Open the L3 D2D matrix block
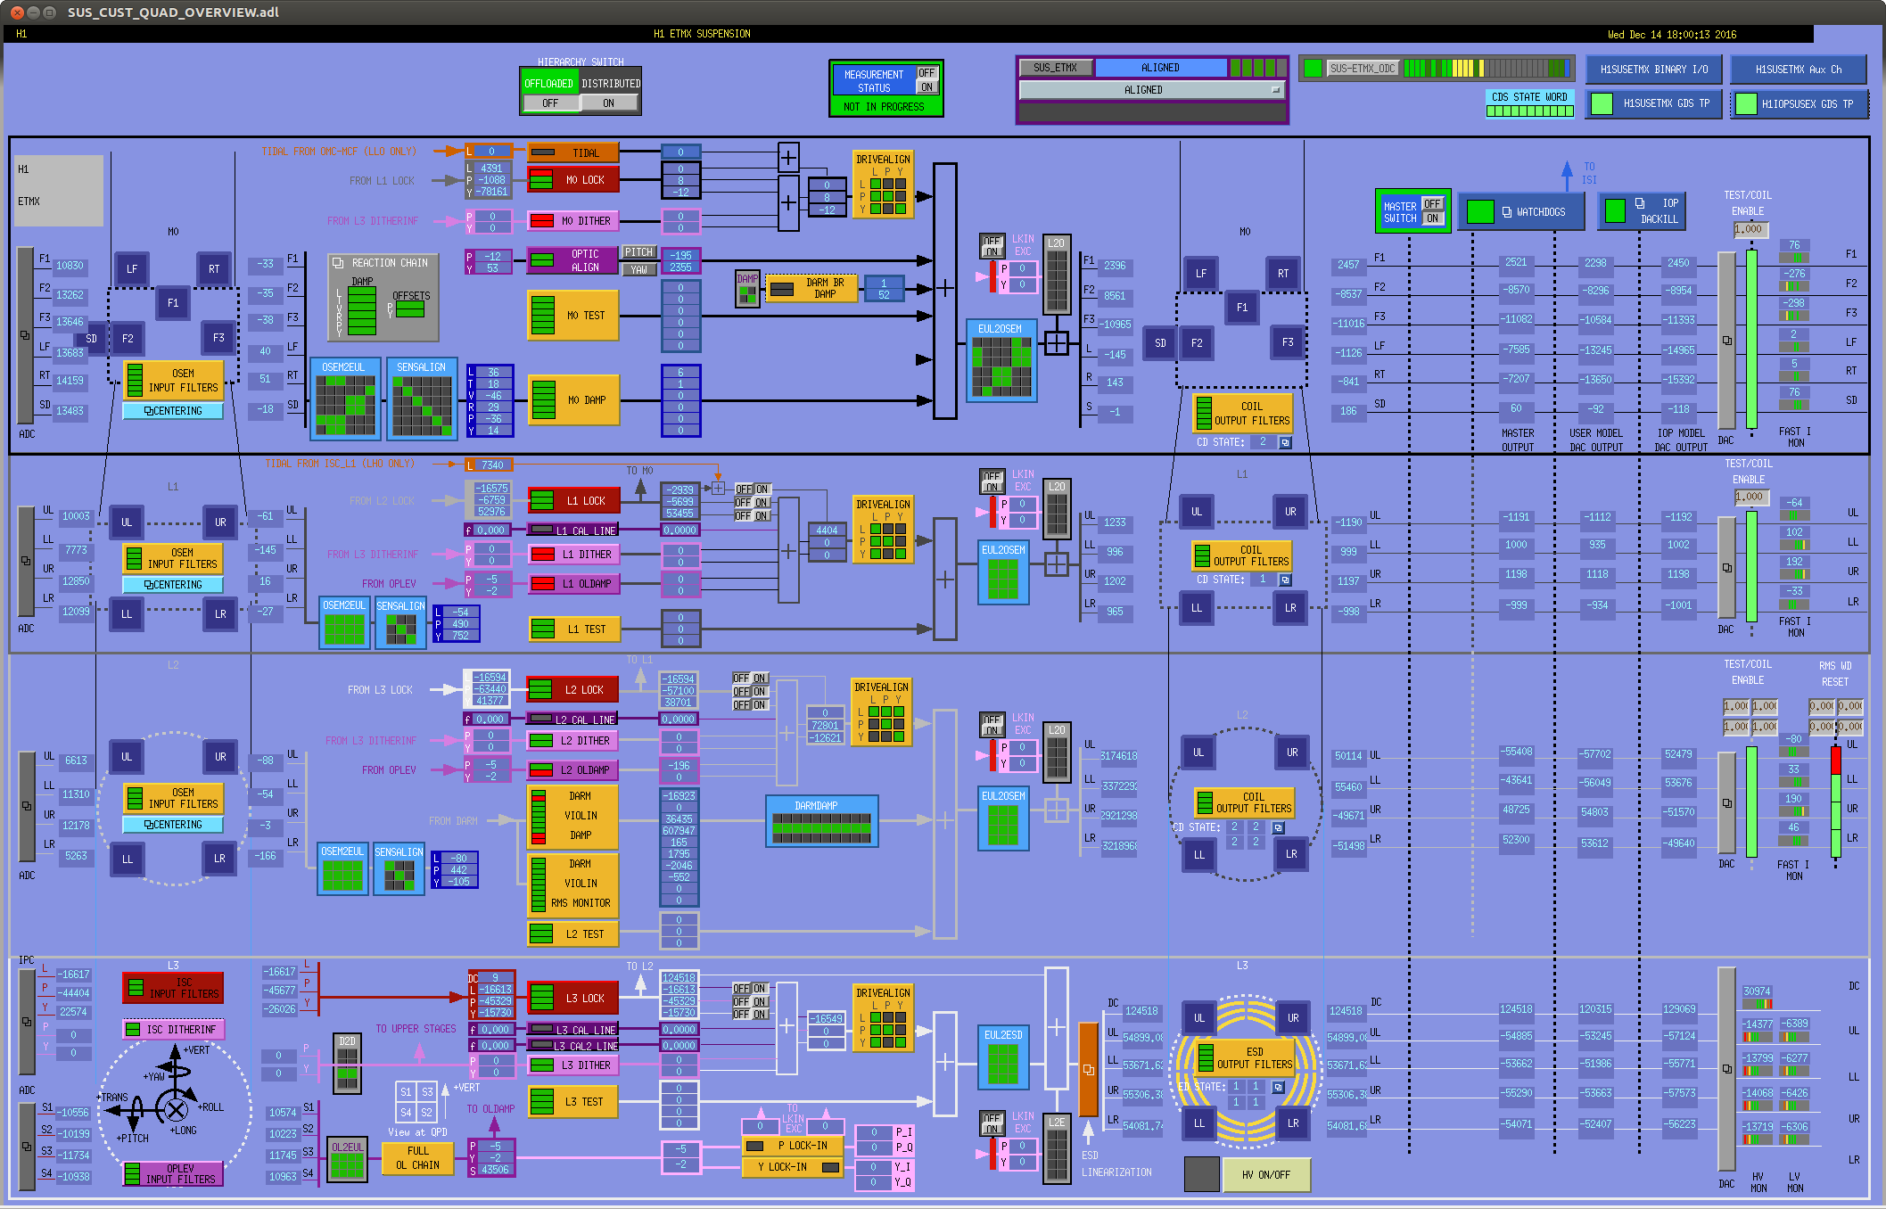This screenshot has height=1209, width=1886. click(347, 1062)
